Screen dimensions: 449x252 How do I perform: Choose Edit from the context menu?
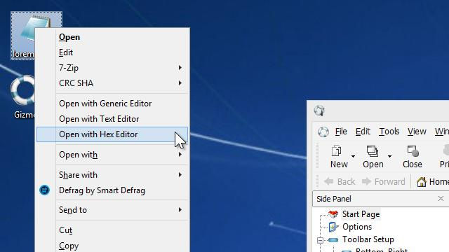click(x=112, y=52)
